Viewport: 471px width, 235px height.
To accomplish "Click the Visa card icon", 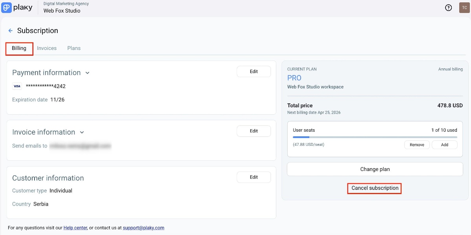I will (x=17, y=86).
